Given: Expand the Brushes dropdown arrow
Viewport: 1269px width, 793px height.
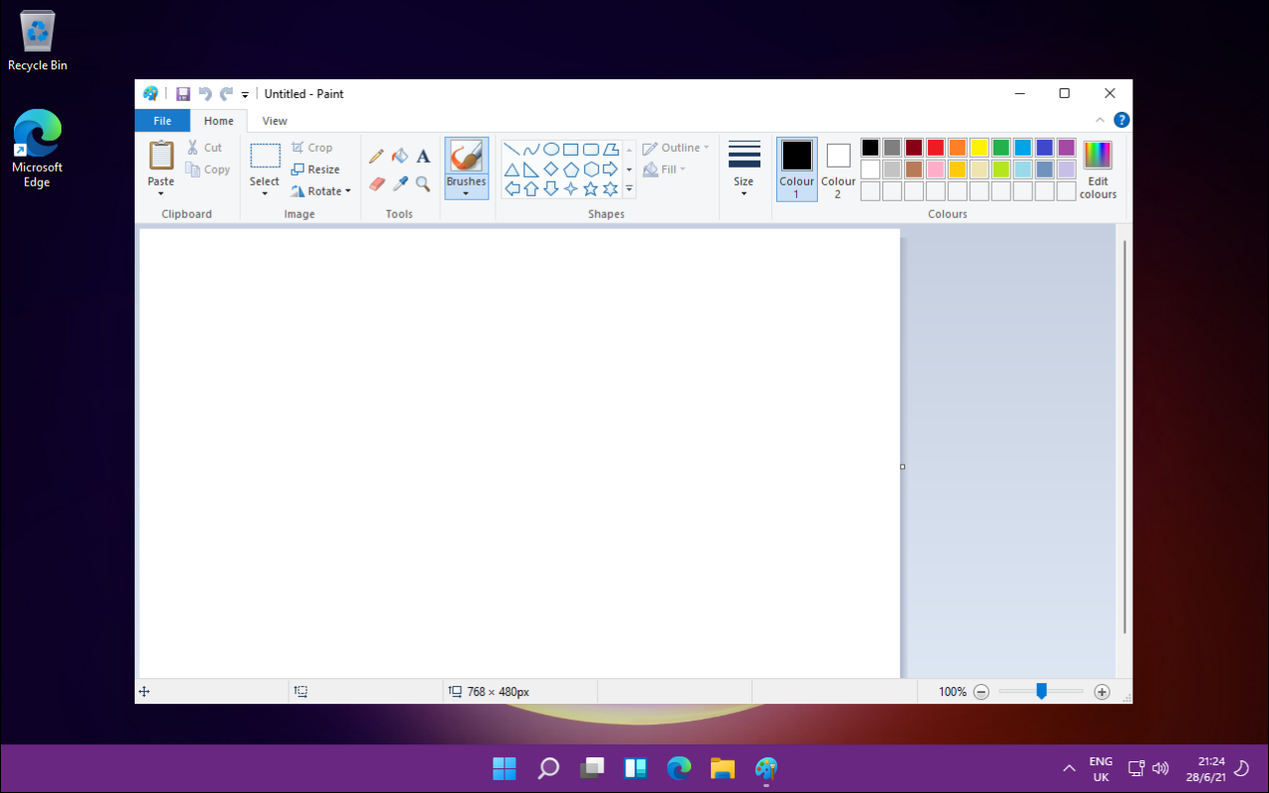Looking at the screenshot, I should [x=466, y=193].
